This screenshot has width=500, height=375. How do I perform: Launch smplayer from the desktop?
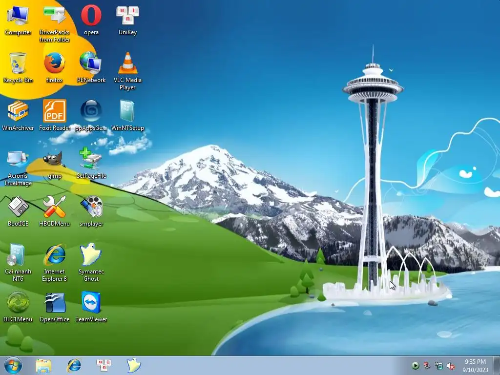91,211
